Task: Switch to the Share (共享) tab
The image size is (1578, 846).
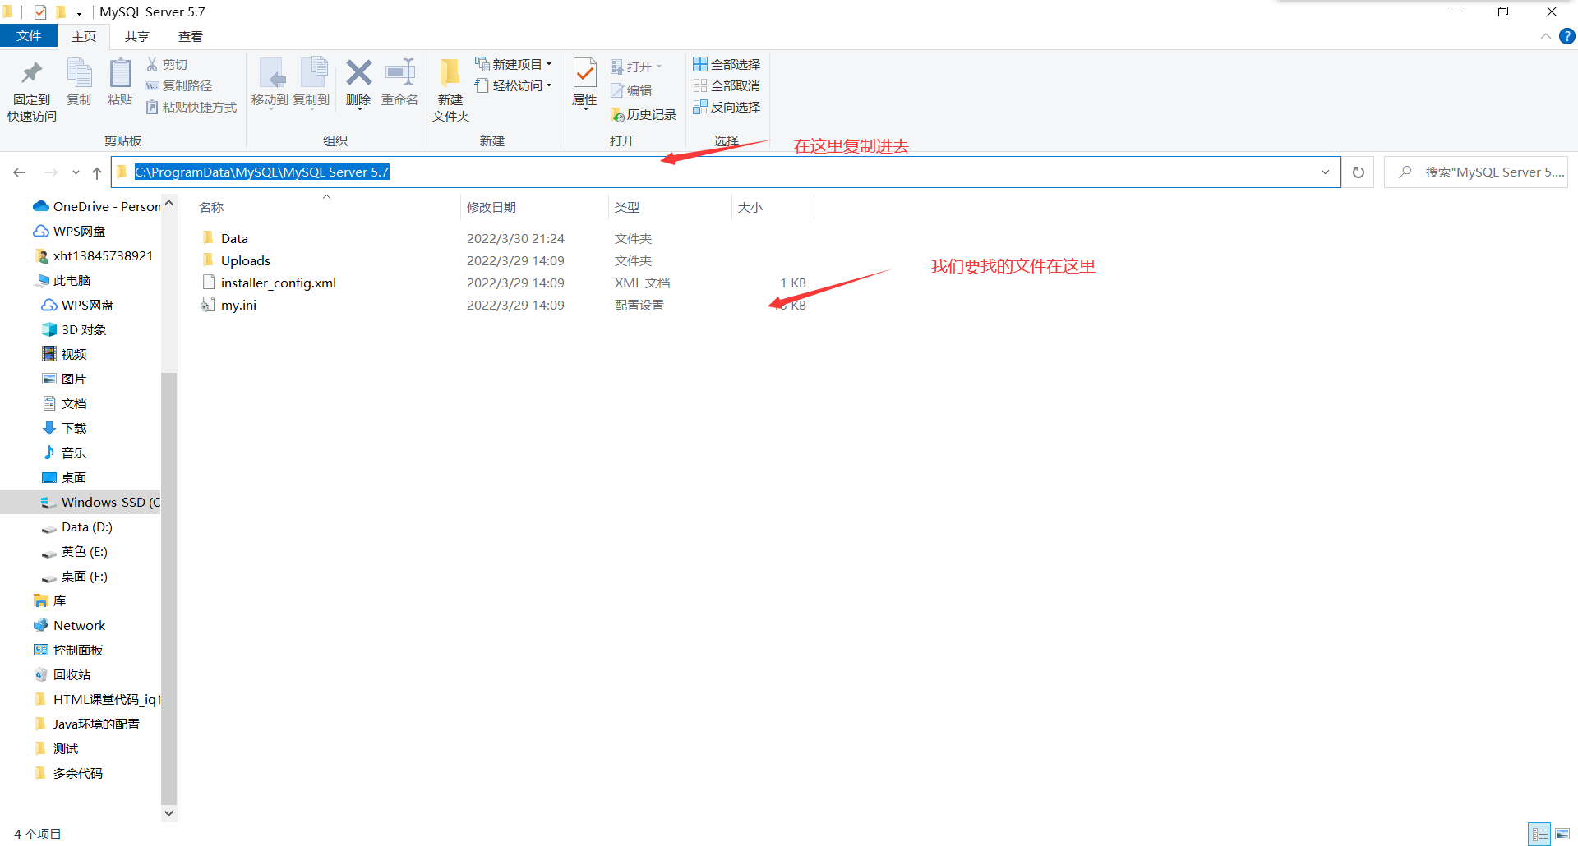Action: (137, 36)
